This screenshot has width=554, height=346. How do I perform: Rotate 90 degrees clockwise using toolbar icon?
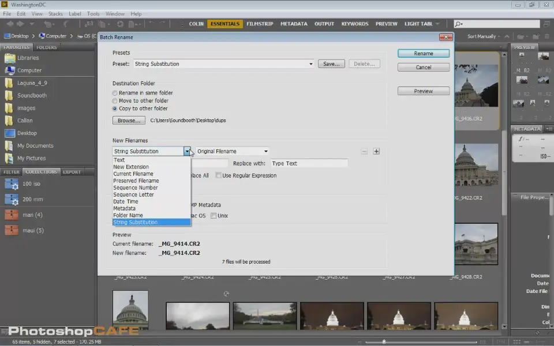coord(162,23)
